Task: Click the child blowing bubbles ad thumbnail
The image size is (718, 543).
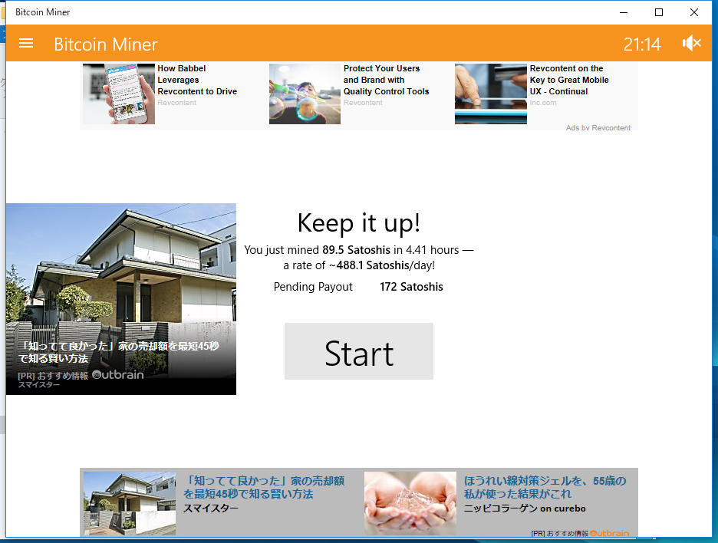Action: pos(305,94)
